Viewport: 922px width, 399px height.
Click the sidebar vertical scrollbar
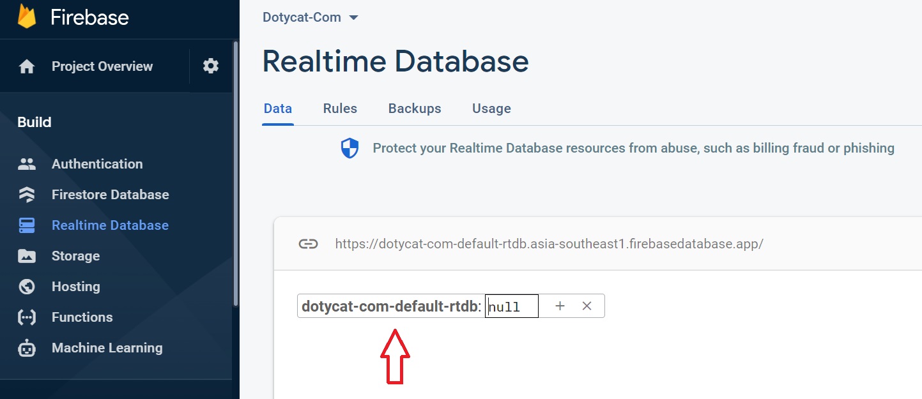(x=236, y=172)
